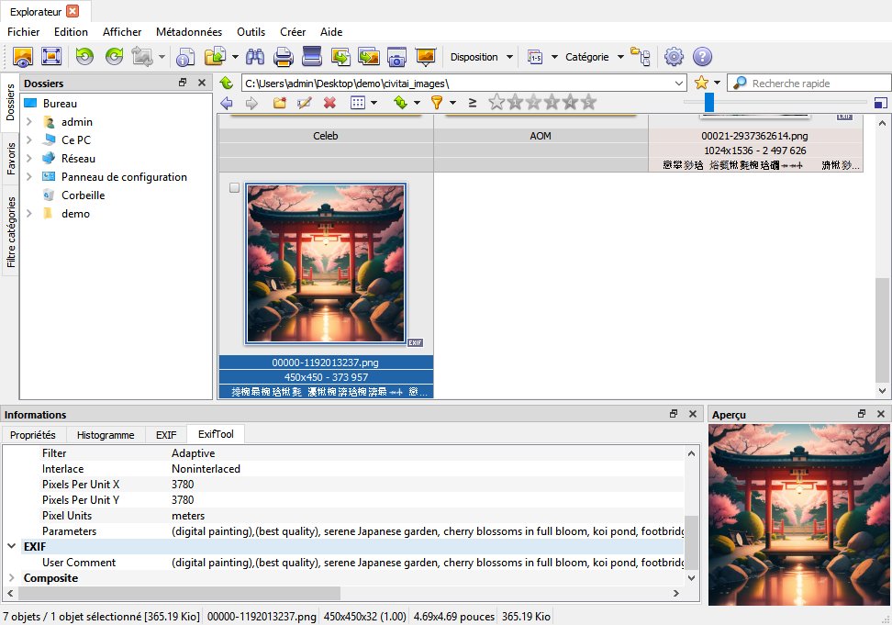Open the view mode grid dropdown arrow
Viewport: 892px width, 625px height.
374,103
